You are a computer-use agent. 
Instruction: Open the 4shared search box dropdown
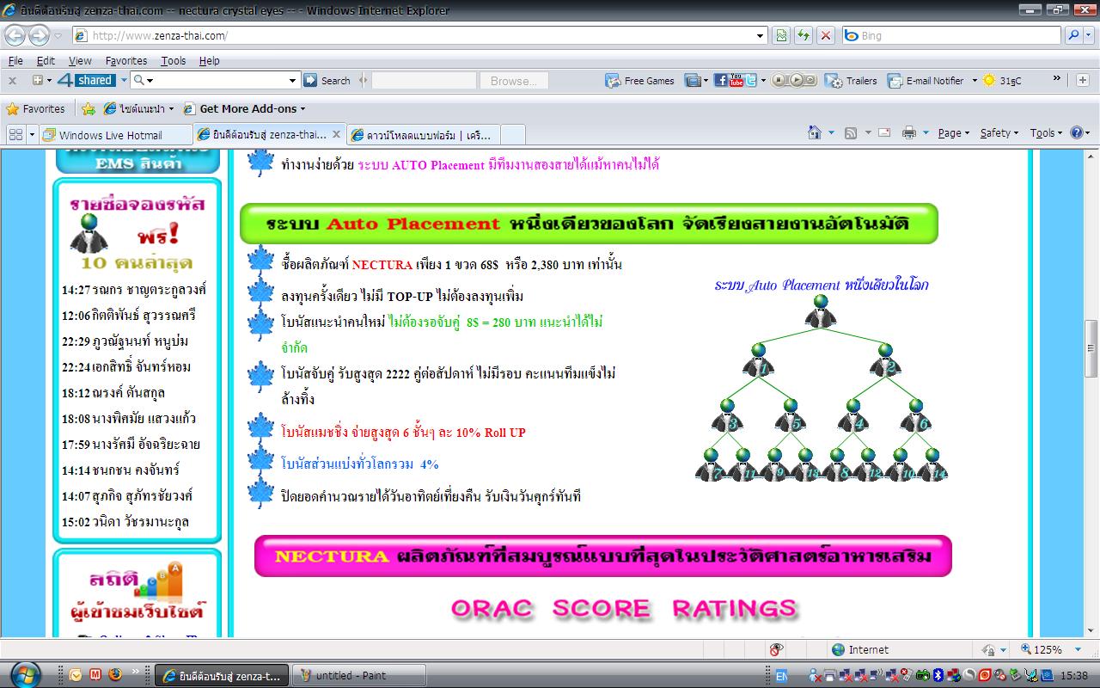pyautogui.click(x=292, y=80)
